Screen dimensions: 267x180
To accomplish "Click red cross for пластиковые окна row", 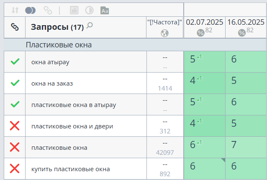I will (15, 147).
